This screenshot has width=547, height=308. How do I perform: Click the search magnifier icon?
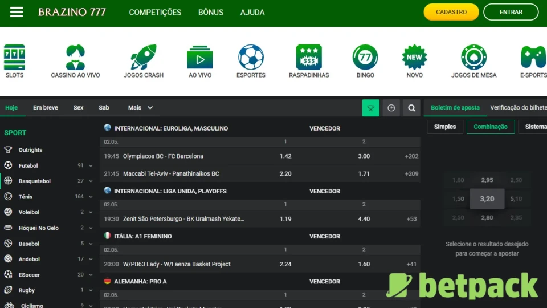point(411,108)
